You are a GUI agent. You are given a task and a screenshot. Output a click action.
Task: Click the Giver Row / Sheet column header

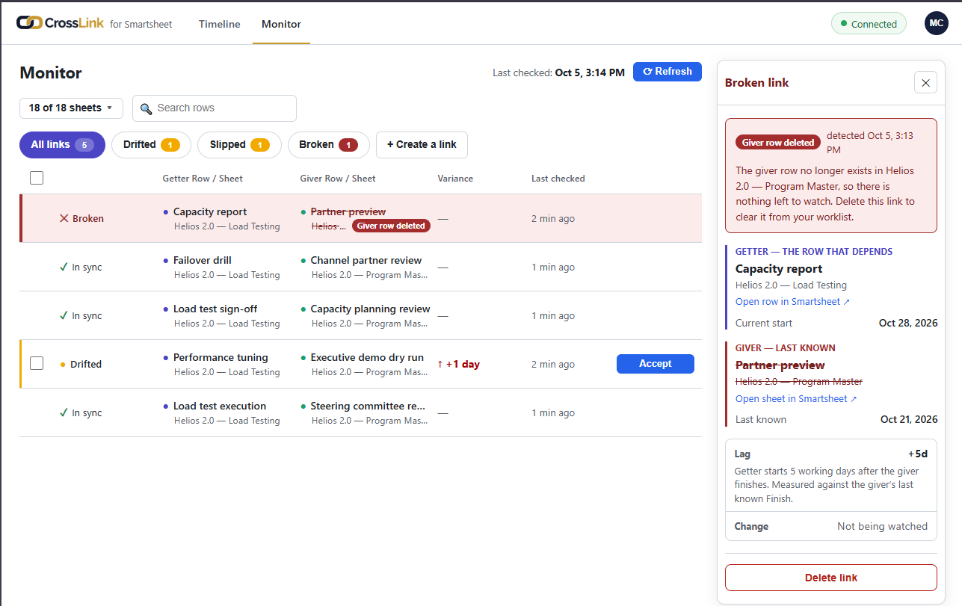click(x=338, y=179)
